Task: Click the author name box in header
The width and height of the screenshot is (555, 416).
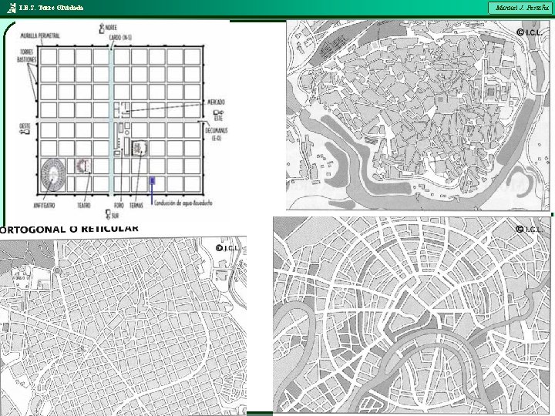Action: [521, 8]
